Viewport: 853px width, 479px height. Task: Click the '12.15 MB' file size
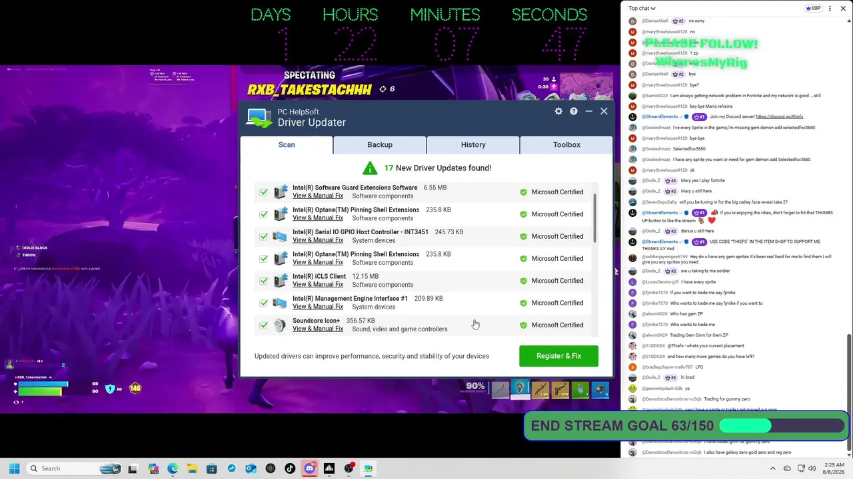pos(365,276)
